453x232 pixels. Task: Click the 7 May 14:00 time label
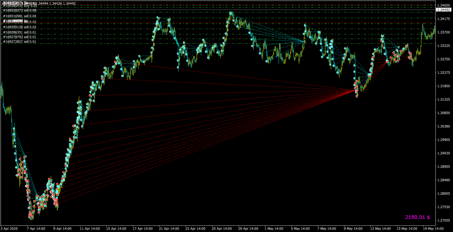[327, 229]
